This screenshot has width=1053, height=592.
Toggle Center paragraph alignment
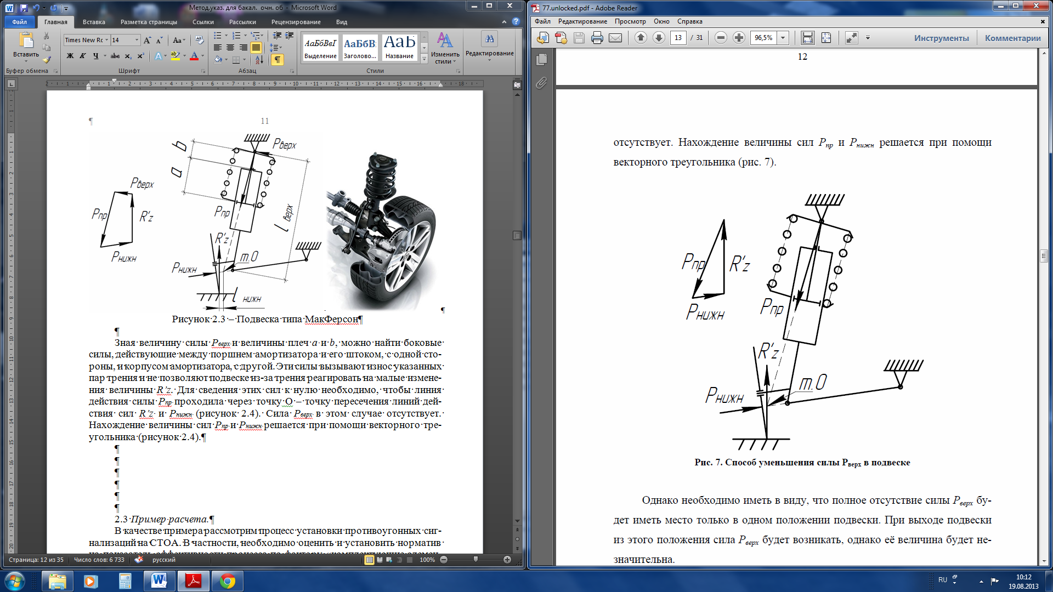pos(230,48)
